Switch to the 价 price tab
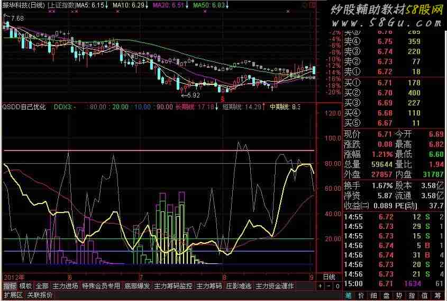 (361, 295)
